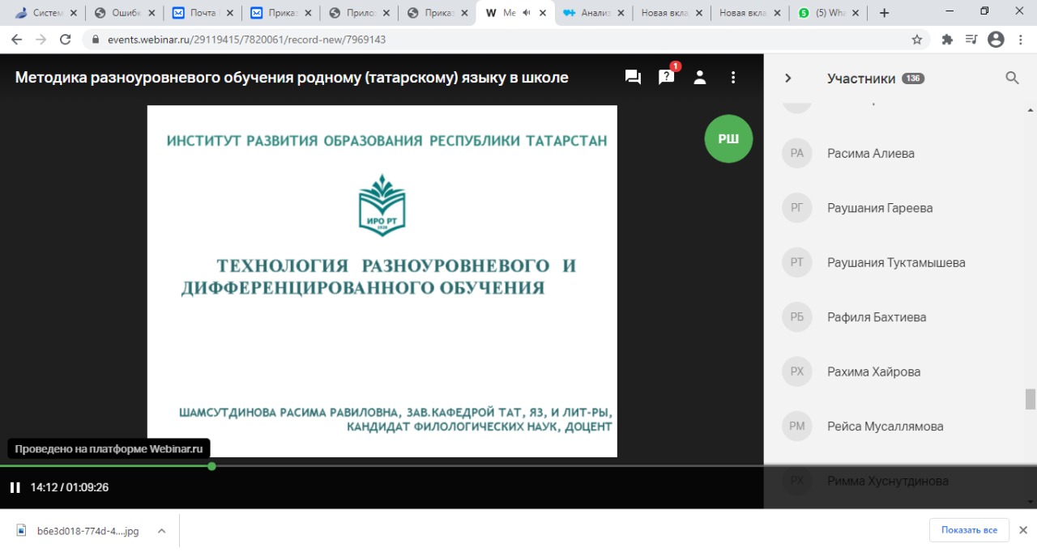Image resolution: width=1037 pixels, height=552 pixels.
Task: Click the address bar URL field
Action: point(486,39)
